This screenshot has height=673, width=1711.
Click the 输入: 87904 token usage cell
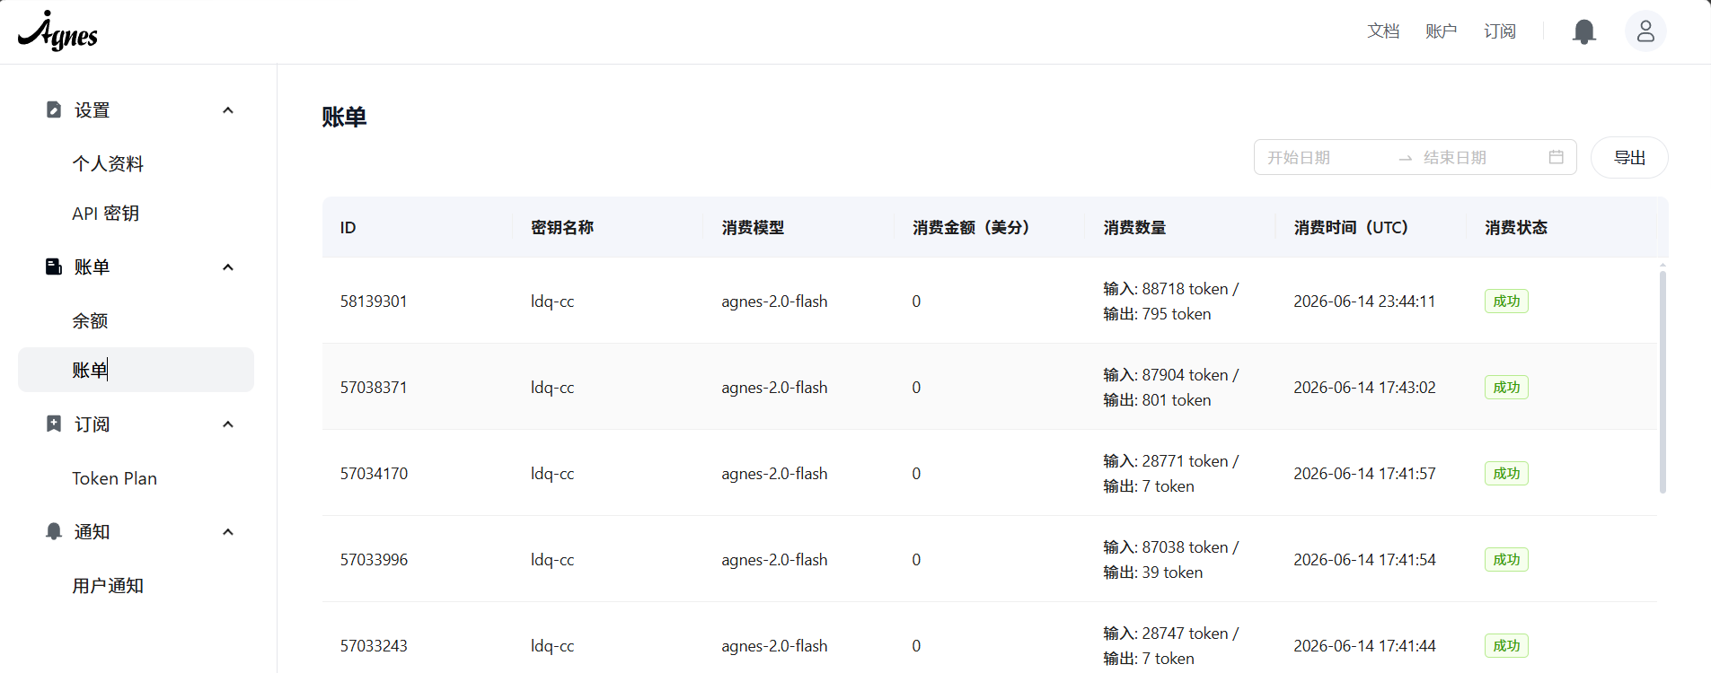click(x=1171, y=388)
